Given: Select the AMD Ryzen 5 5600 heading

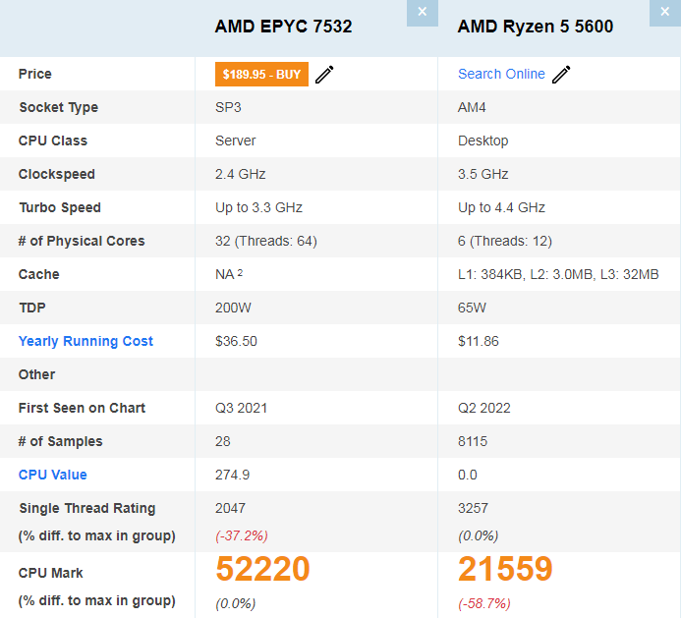Looking at the screenshot, I should point(535,27).
